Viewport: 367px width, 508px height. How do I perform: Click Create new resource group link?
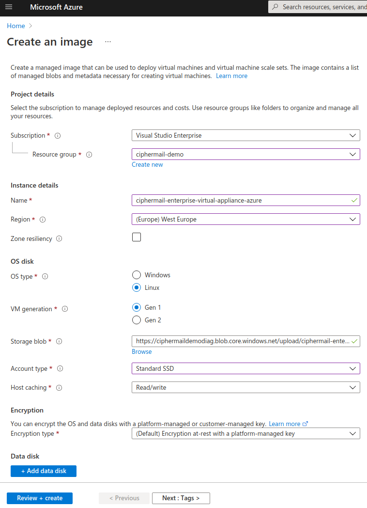(147, 165)
